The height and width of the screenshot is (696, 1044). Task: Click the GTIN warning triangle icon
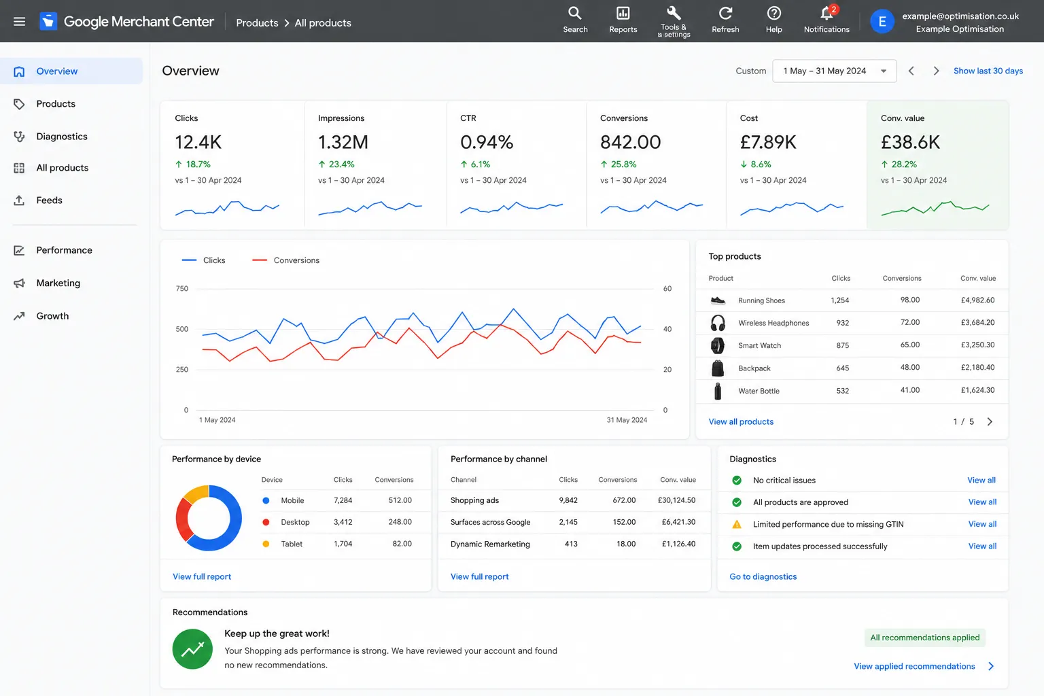click(x=737, y=524)
